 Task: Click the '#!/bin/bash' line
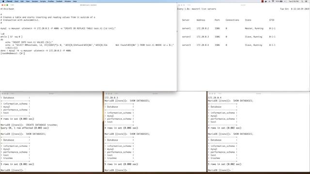pyautogui.click(x=7, y=9)
